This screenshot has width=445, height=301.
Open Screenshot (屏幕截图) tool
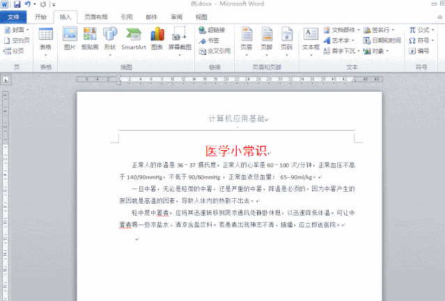point(180,42)
